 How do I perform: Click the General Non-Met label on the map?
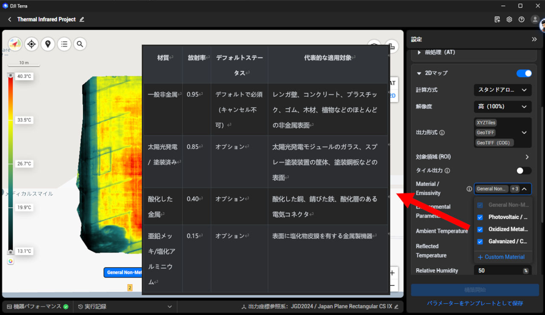(x=124, y=272)
